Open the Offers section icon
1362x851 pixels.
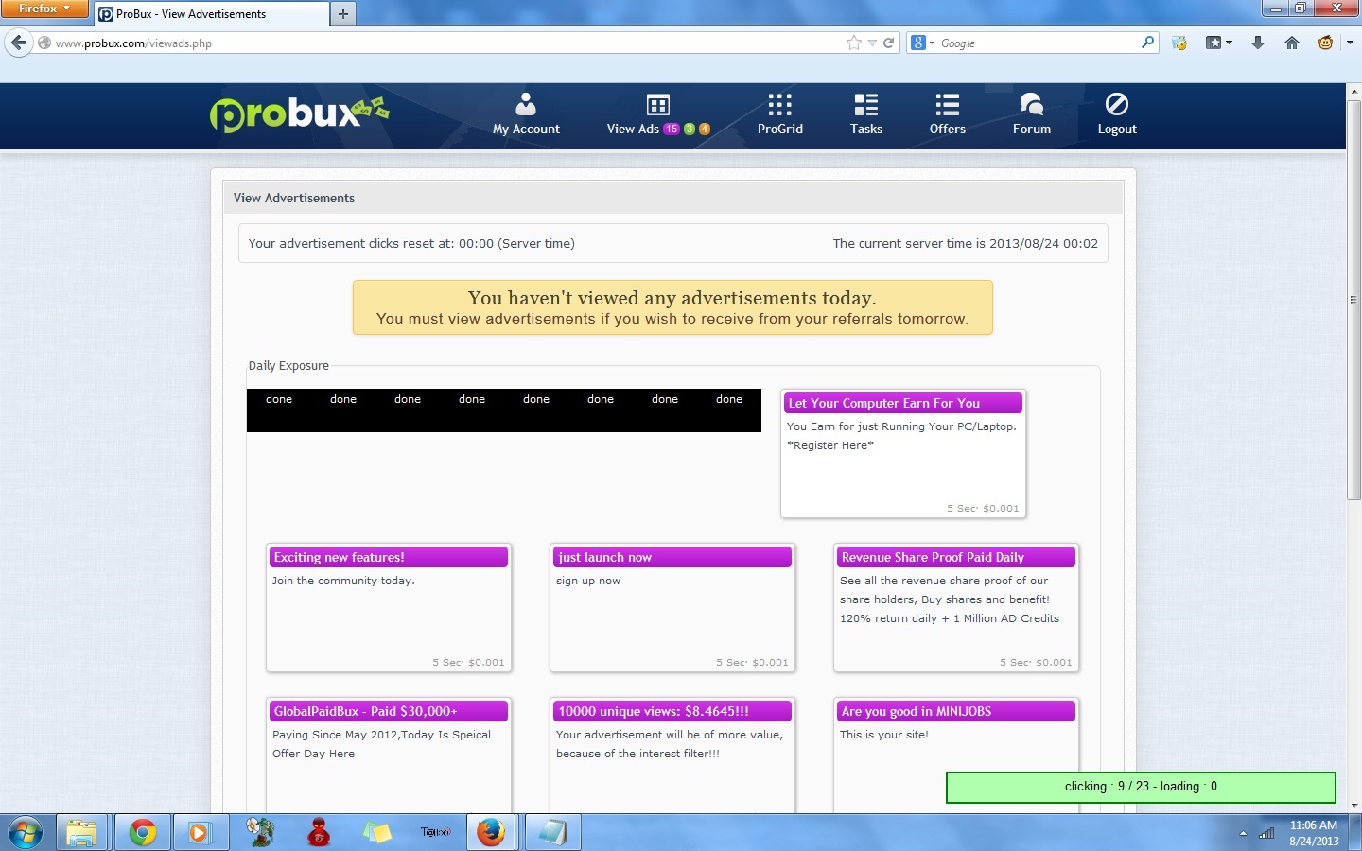pos(946,113)
